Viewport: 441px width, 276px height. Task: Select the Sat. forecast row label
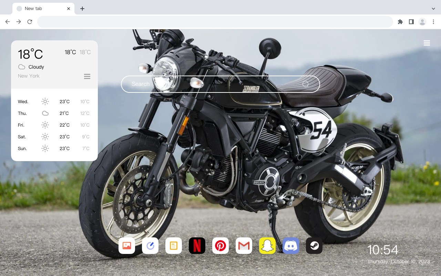22,137
